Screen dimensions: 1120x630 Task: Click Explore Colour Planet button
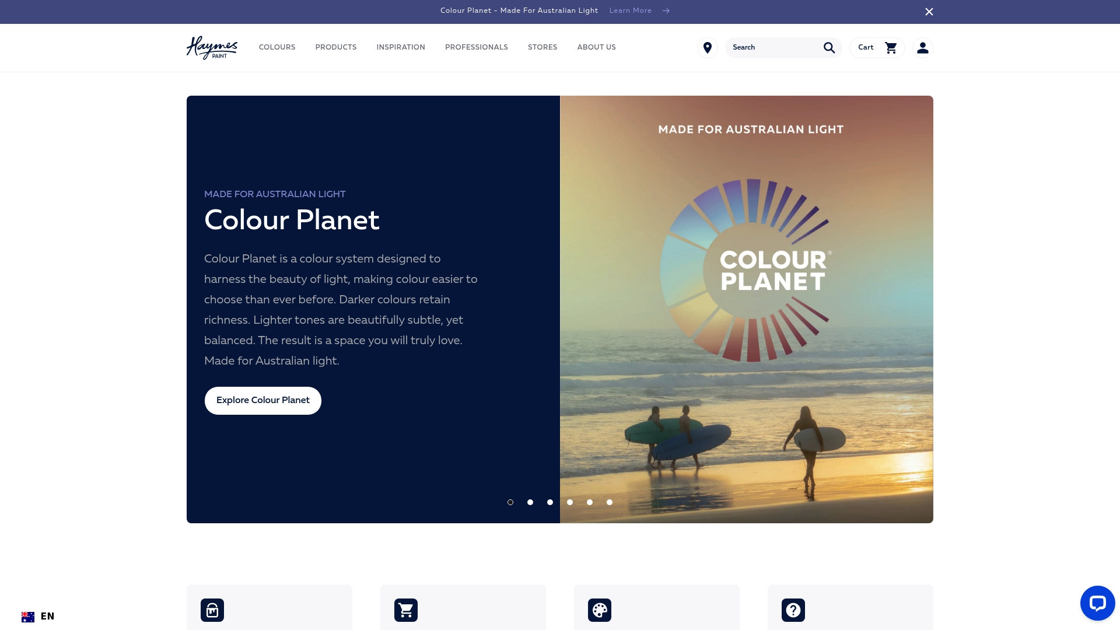click(x=263, y=401)
